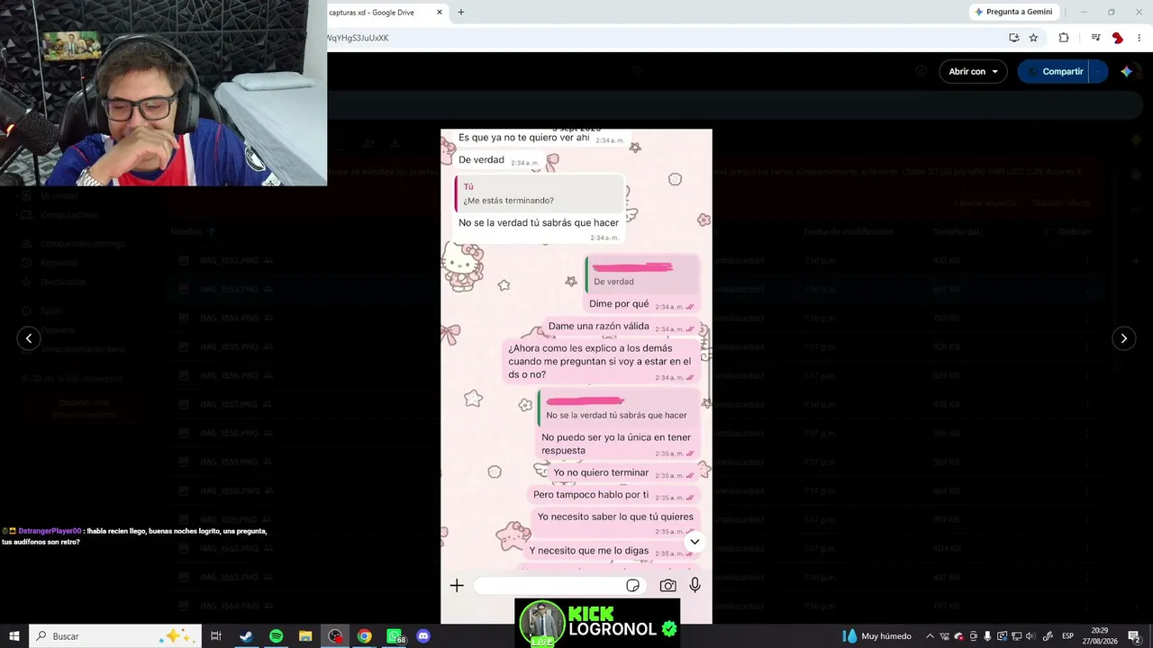This screenshot has width=1153, height=648.
Task: Open OBS Studio from the taskbar
Action: click(335, 636)
